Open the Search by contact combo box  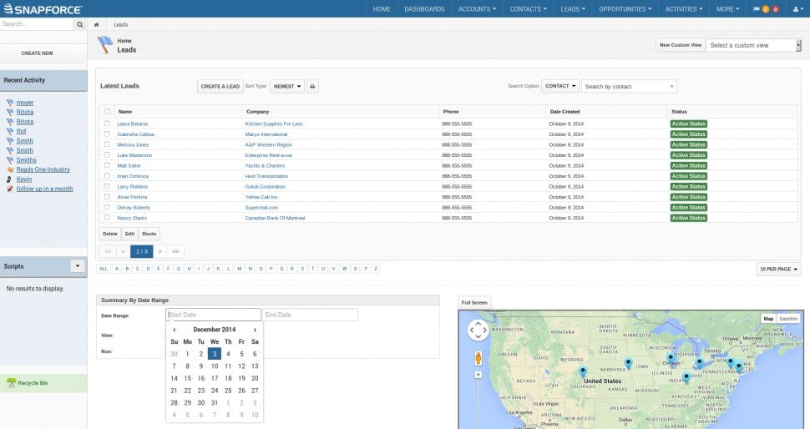[x=629, y=87]
